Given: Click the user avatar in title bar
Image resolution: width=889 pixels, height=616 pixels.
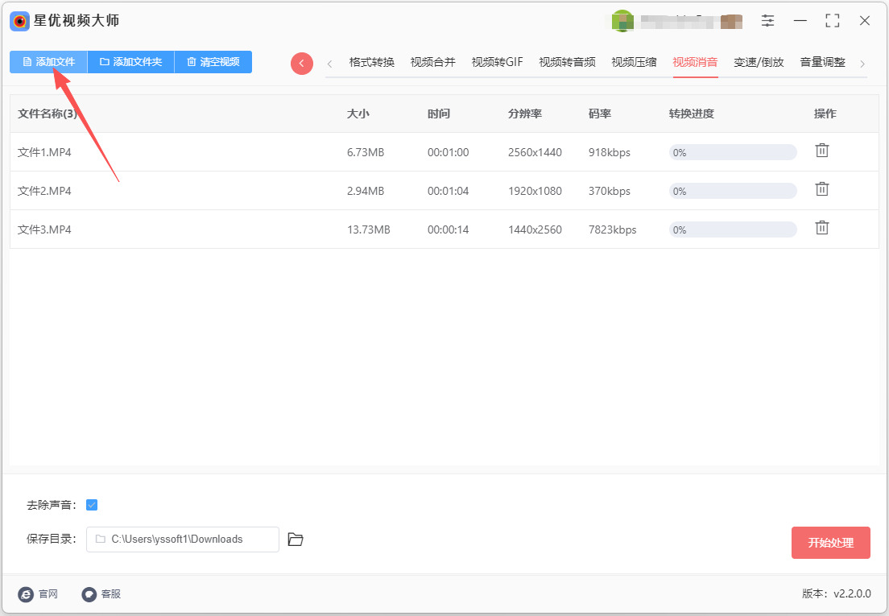Looking at the screenshot, I should click(x=622, y=22).
